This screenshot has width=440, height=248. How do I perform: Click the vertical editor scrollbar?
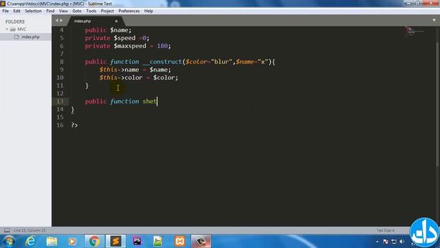coord(437,104)
